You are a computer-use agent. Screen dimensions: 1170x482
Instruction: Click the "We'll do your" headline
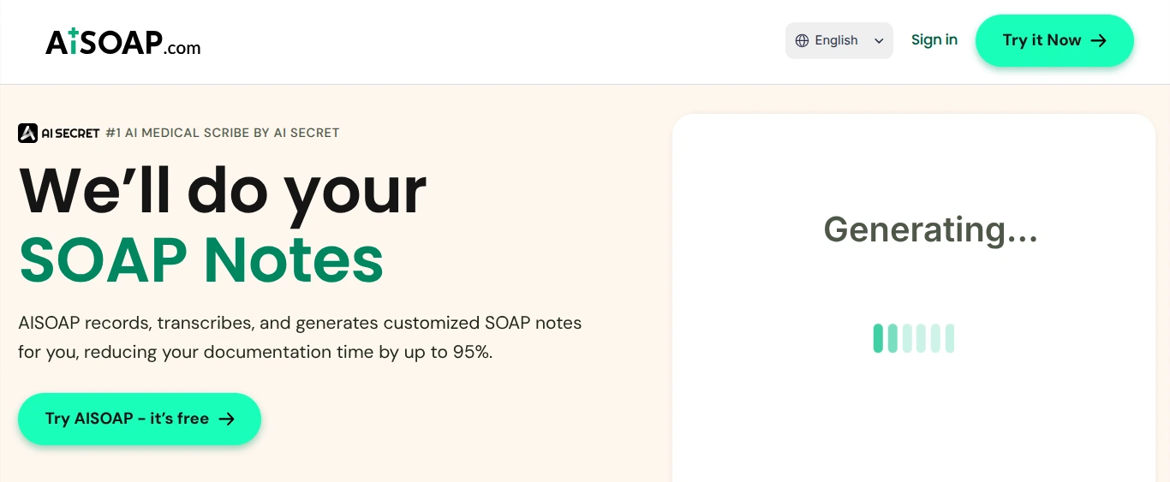pyautogui.click(x=223, y=189)
